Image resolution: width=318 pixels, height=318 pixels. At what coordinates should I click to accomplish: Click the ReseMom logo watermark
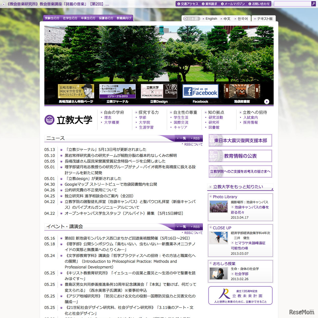click(302, 312)
